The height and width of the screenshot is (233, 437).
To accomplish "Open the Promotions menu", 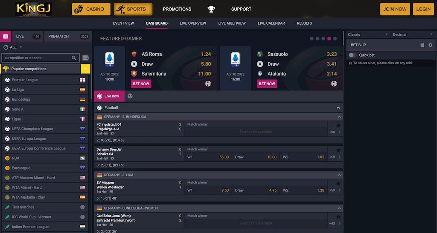I will pos(177,9).
